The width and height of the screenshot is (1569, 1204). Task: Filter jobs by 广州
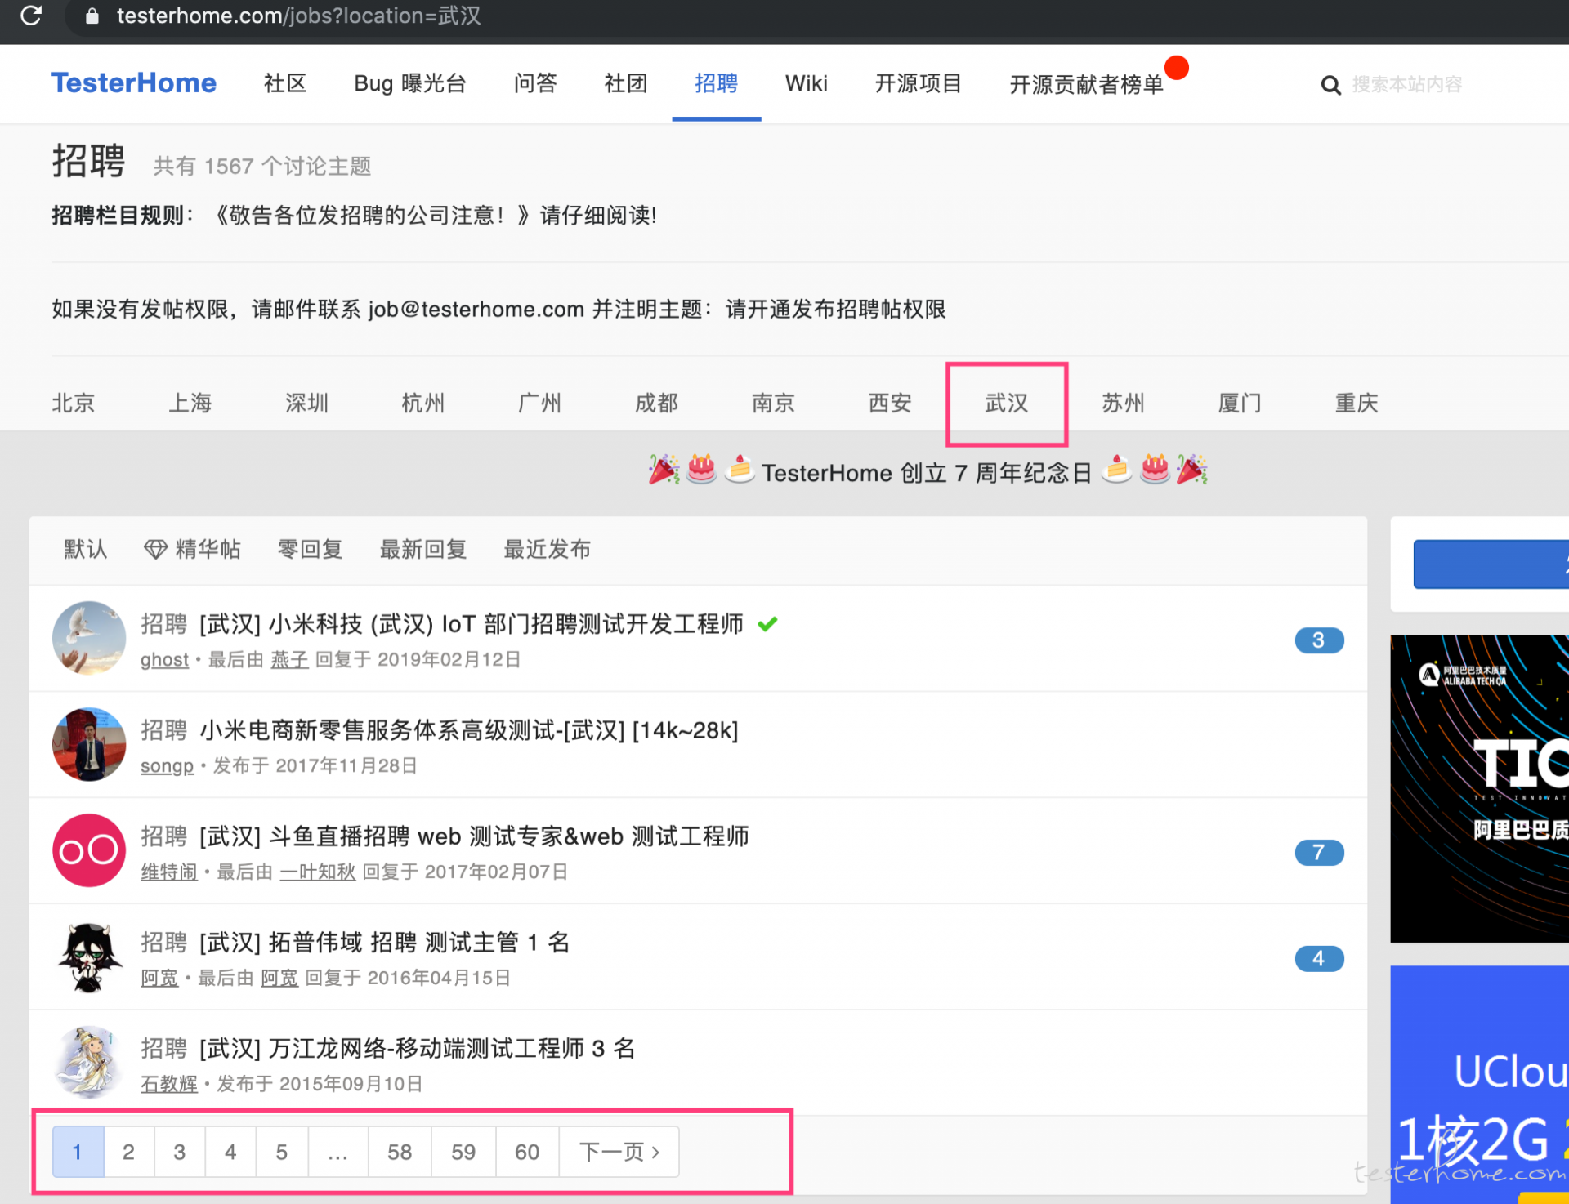point(540,404)
